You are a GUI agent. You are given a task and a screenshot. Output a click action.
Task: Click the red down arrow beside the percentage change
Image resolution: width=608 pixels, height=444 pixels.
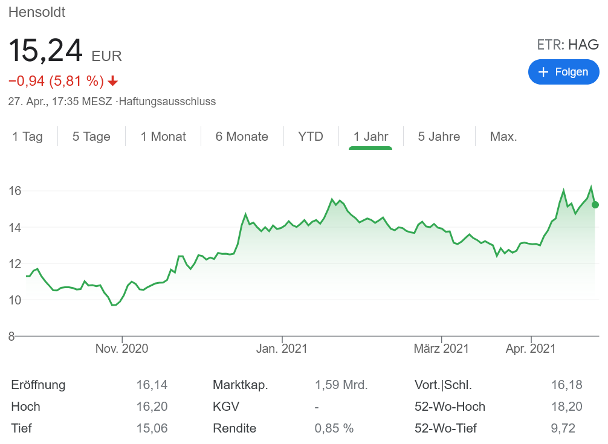click(113, 81)
